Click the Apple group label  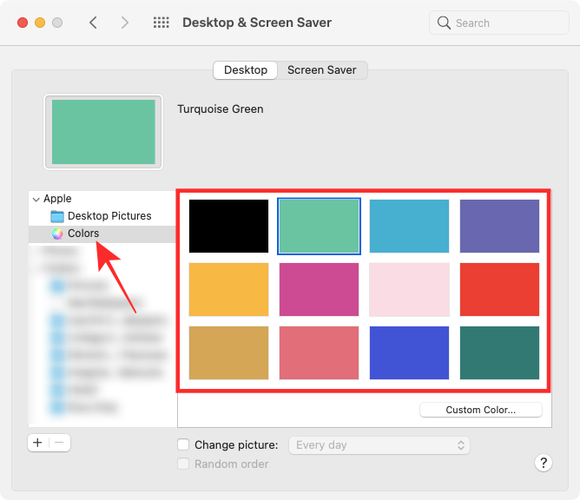click(x=57, y=199)
